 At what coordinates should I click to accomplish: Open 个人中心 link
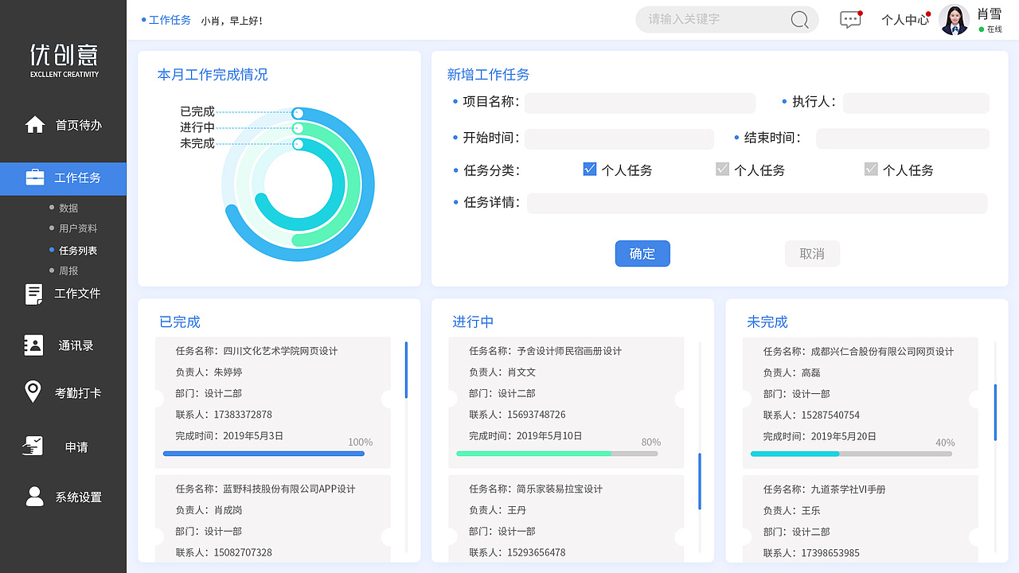tap(905, 20)
